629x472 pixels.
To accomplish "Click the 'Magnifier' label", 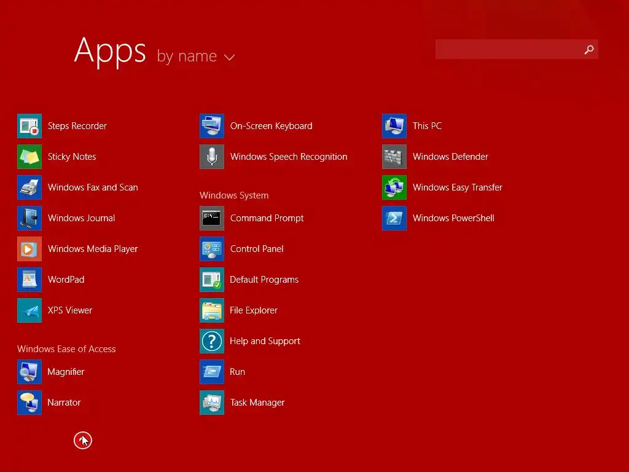I will (x=66, y=372).
